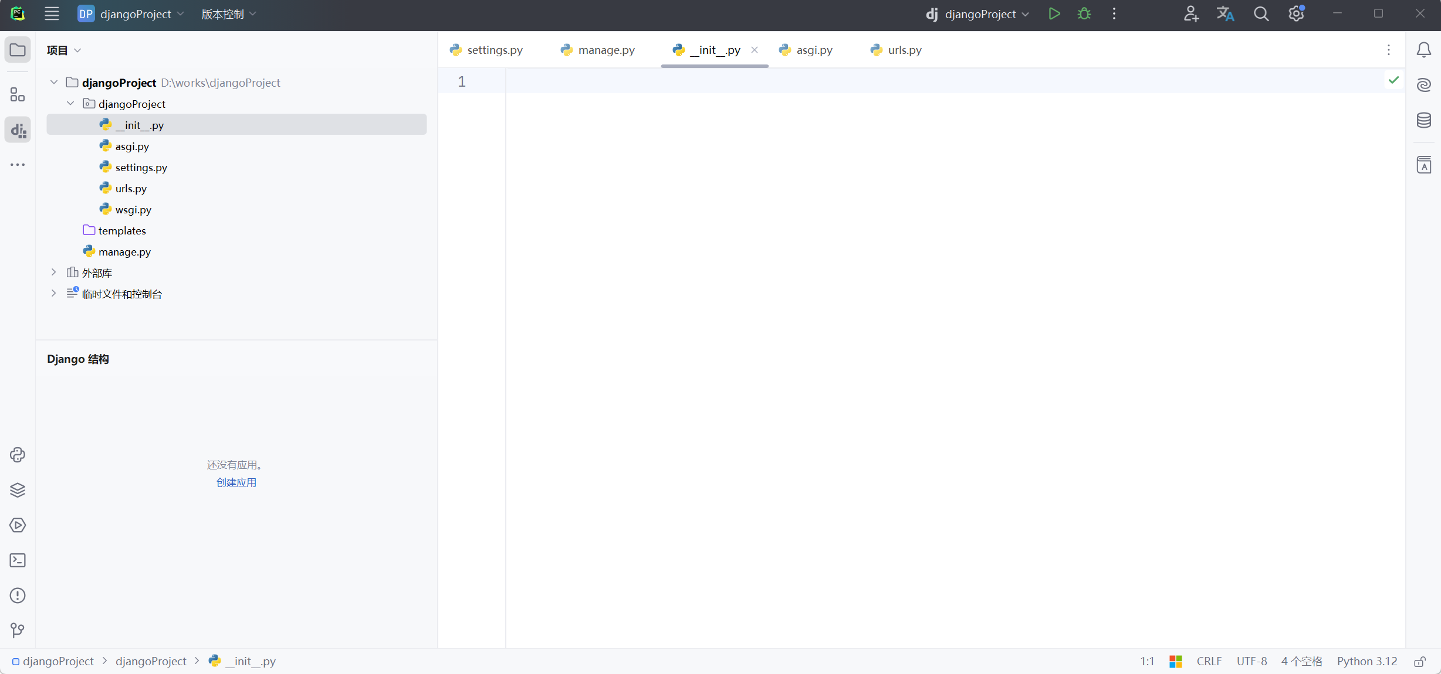Open the AI Assistant spiral icon

1424,85
